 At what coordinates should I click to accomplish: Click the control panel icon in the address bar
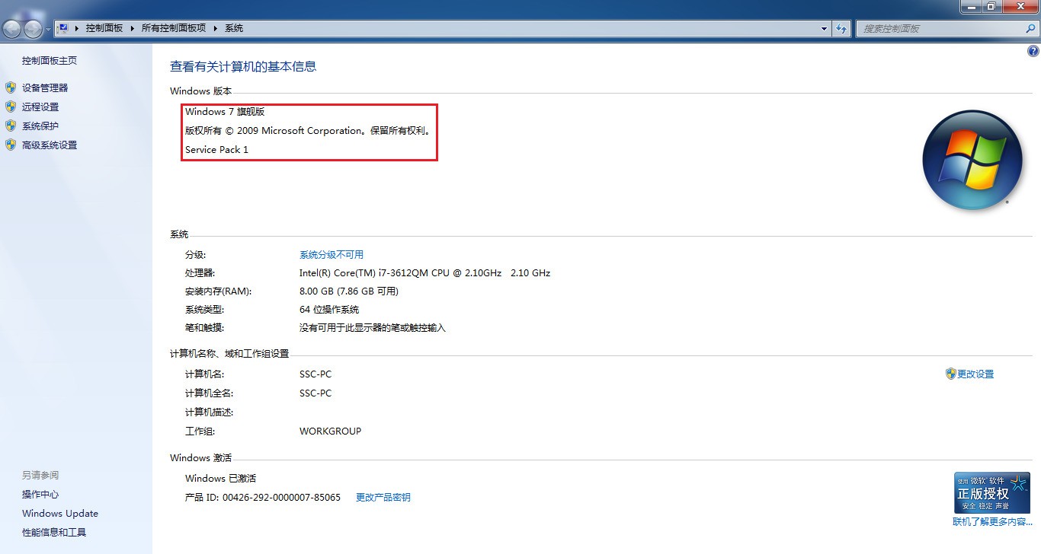tap(62, 27)
